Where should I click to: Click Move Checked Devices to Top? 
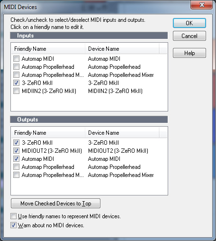click(x=55, y=204)
